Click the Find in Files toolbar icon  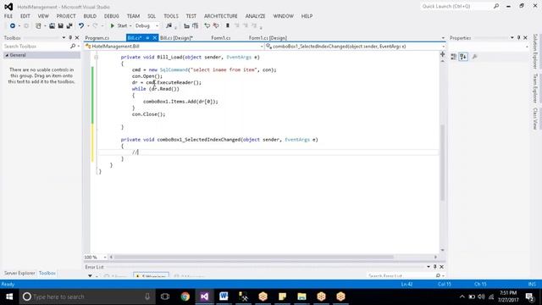(169, 26)
